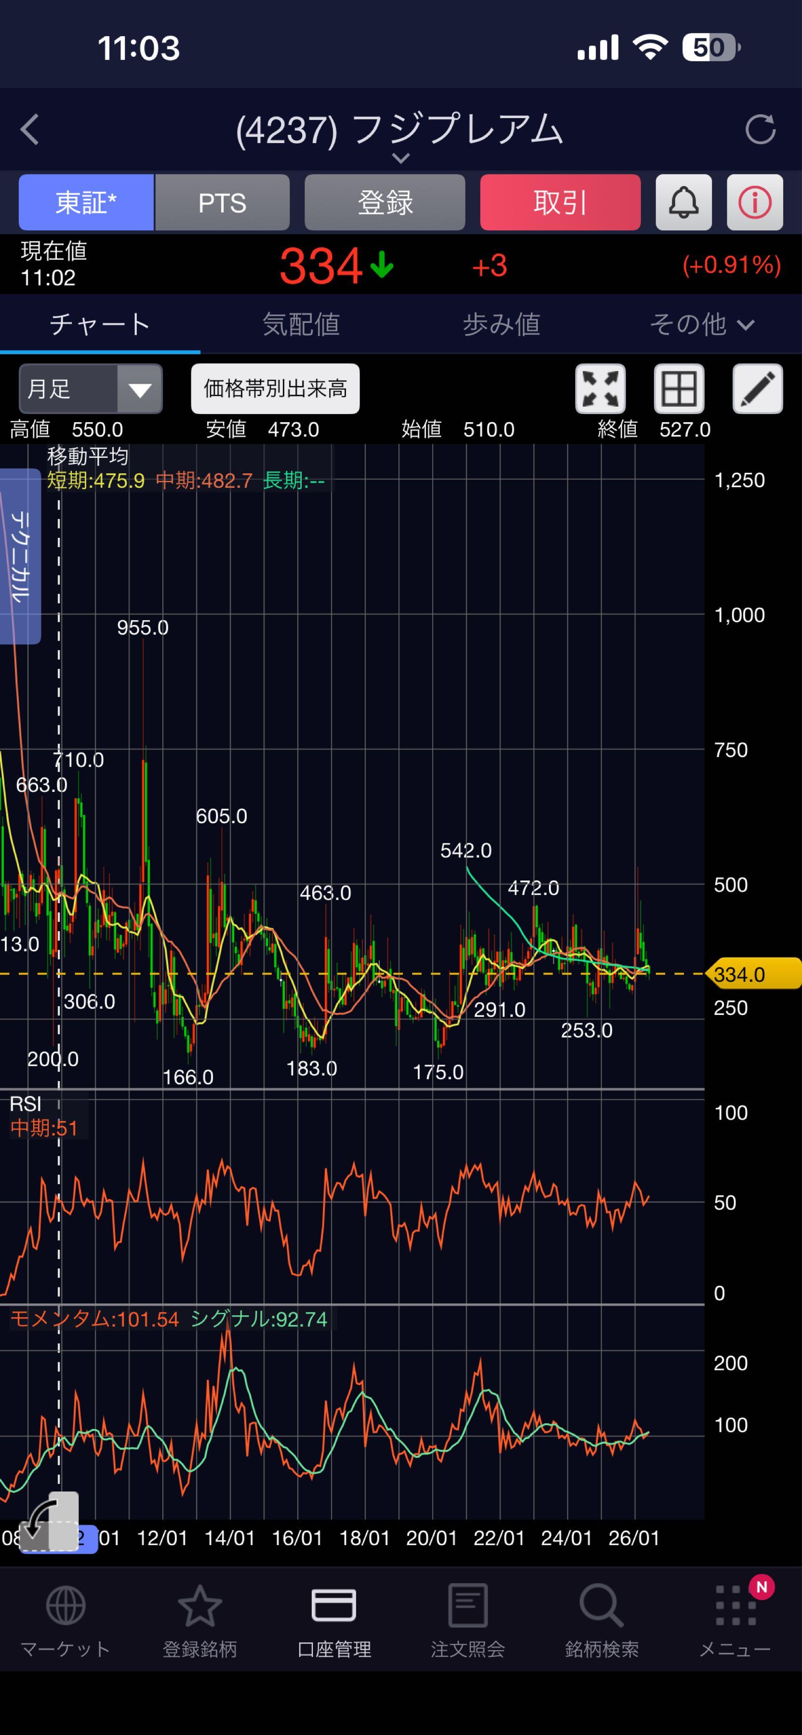
Task: Open the multi-chart grid layout
Action: click(x=679, y=388)
